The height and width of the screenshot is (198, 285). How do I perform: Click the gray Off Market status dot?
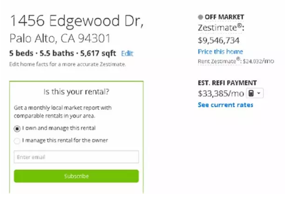(201, 17)
